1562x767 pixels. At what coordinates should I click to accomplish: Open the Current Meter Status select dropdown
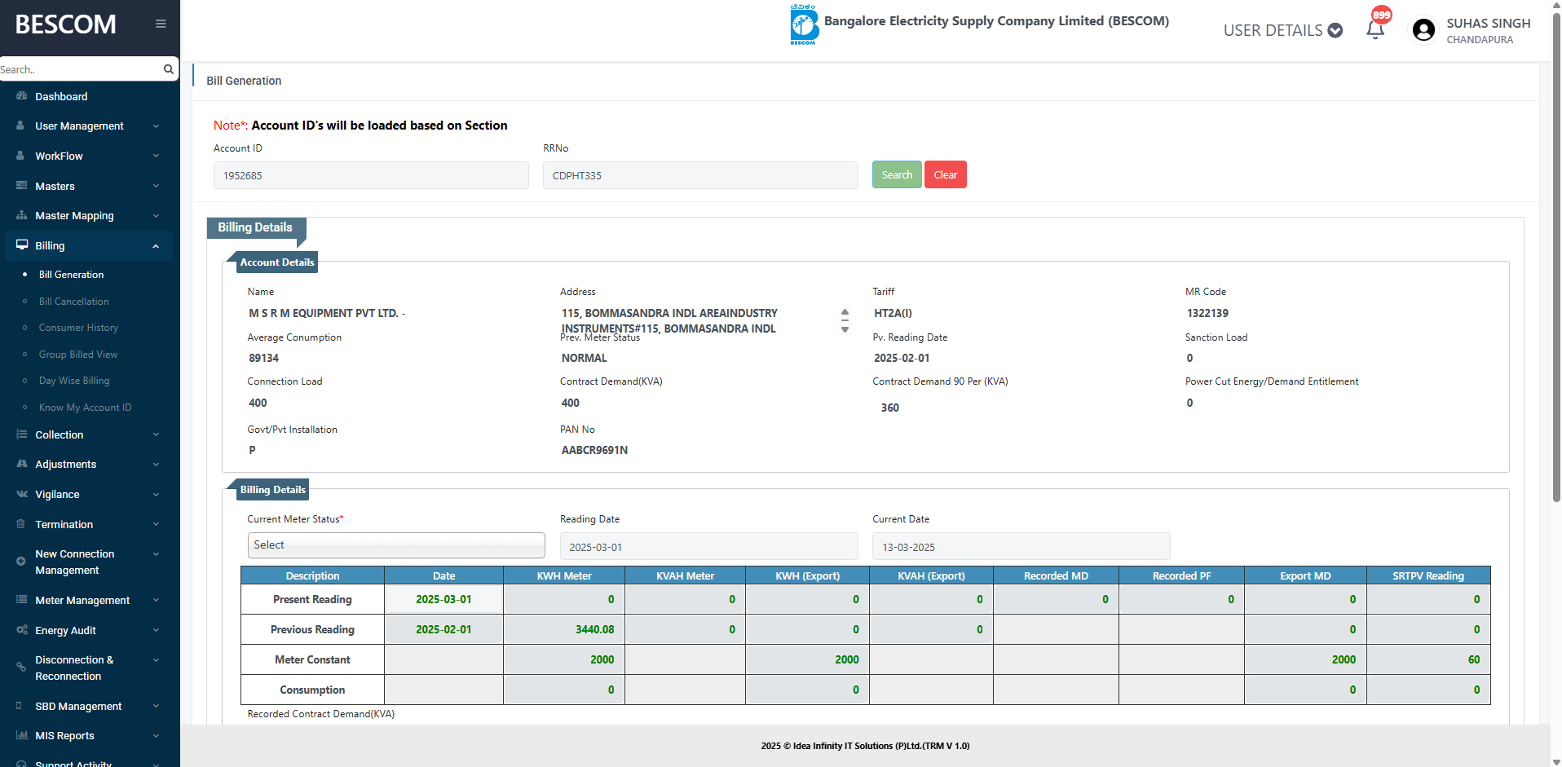point(396,545)
